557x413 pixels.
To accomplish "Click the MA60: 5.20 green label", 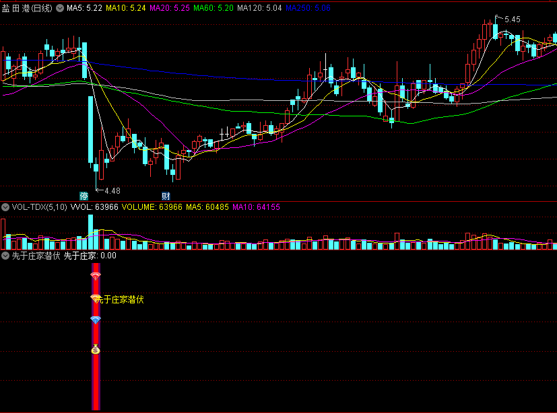I will (214, 8).
